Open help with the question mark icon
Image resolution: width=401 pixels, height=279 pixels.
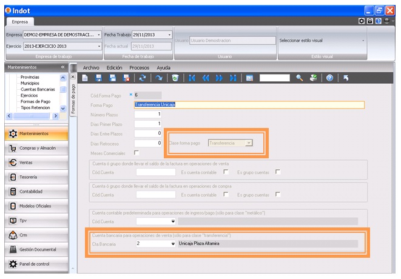pyautogui.click(x=330, y=78)
